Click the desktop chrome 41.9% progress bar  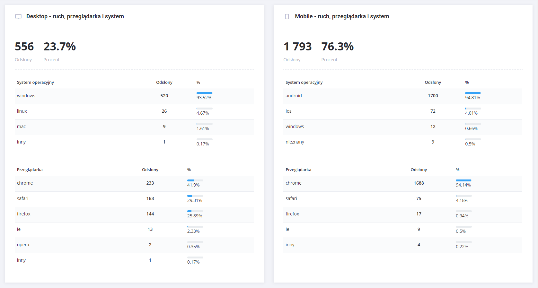click(x=195, y=180)
